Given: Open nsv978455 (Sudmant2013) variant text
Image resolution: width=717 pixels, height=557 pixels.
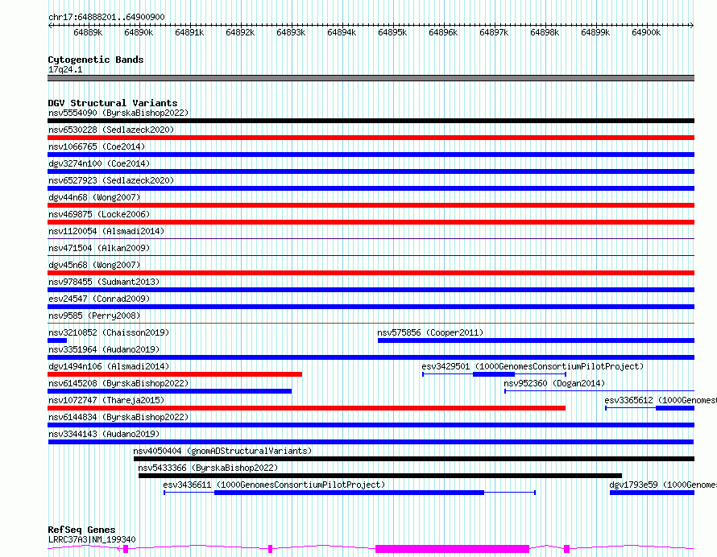Looking at the screenshot, I should (x=104, y=282).
